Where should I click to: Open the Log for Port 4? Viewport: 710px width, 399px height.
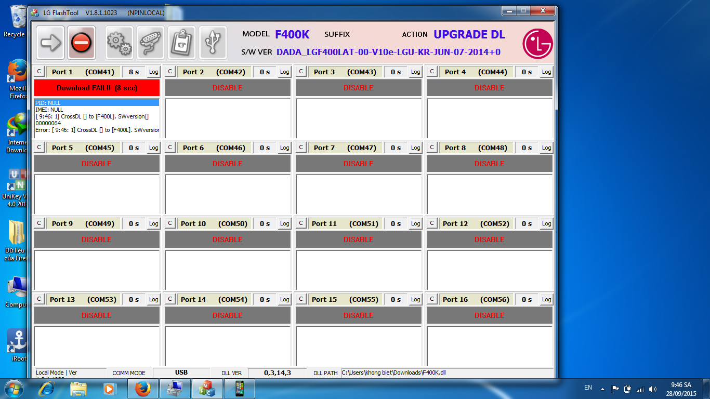[547, 72]
